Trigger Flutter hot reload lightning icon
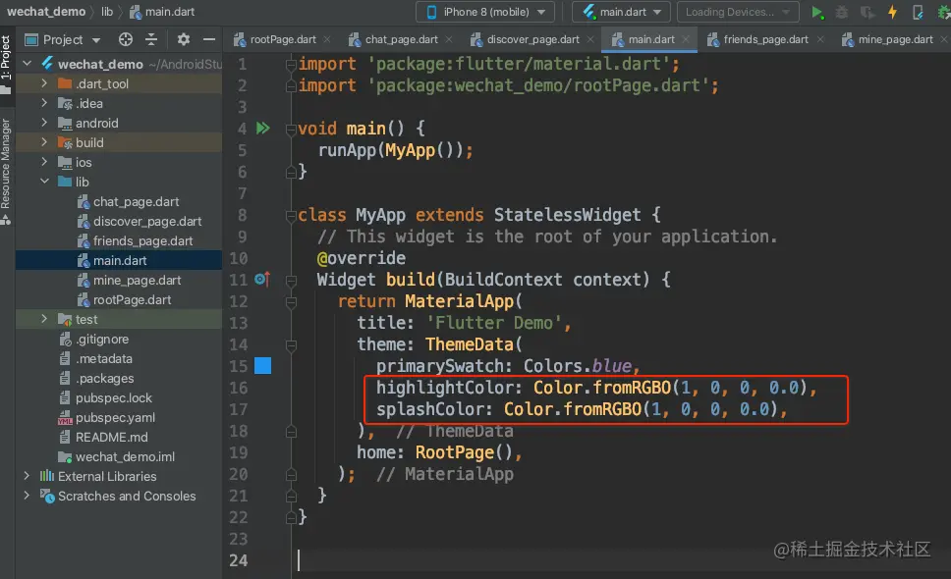 pos(893,12)
